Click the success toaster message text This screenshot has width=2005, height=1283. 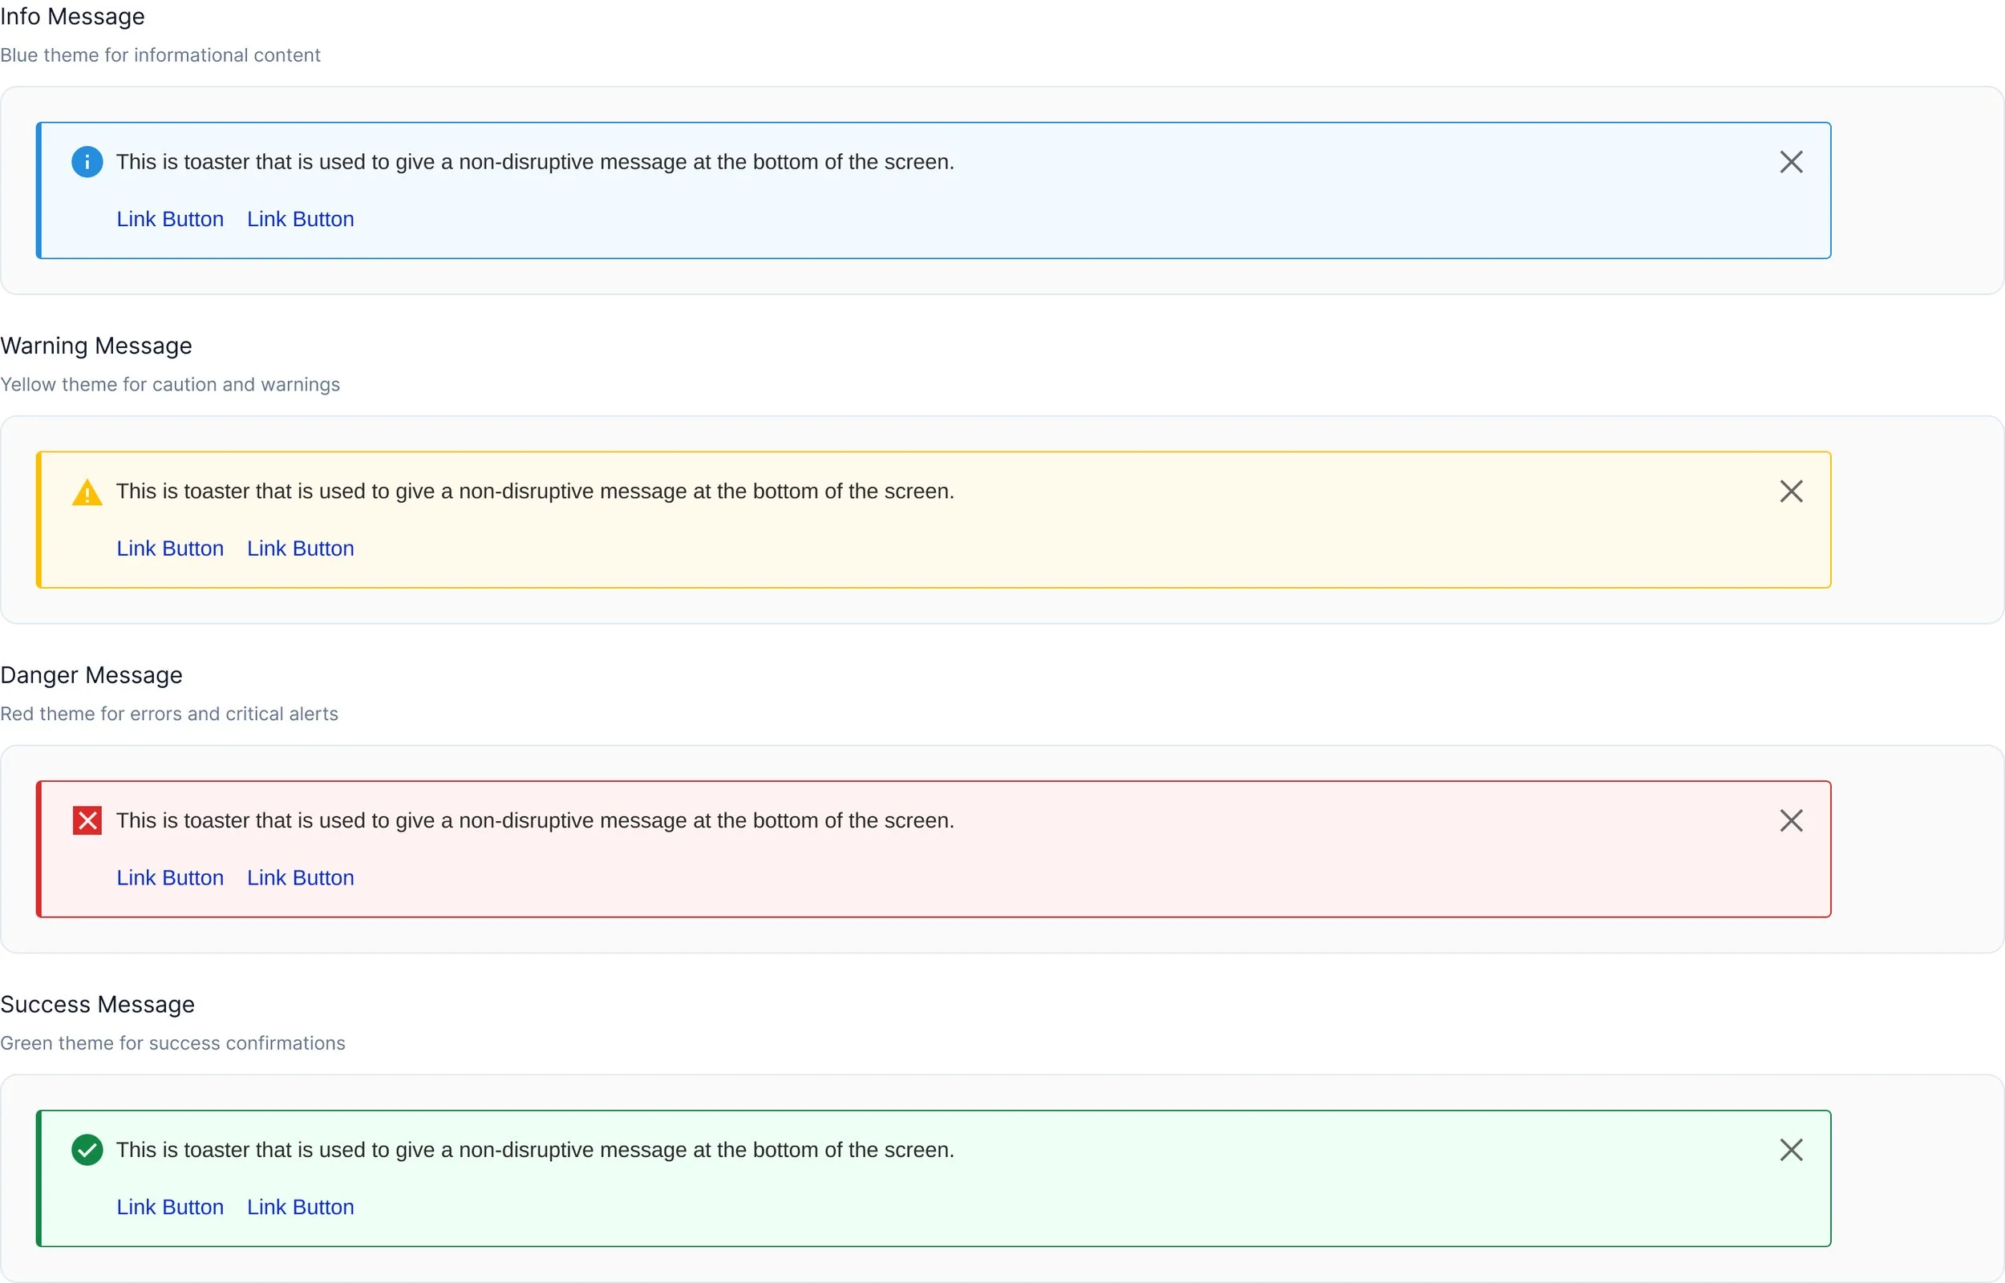[535, 1150]
